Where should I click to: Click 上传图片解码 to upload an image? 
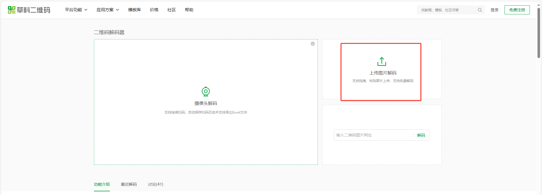coord(383,73)
